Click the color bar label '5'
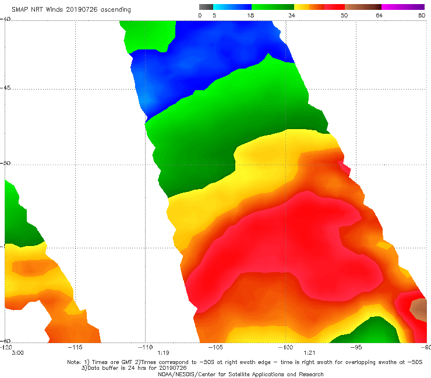The width and height of the screenshot is (431, 378). [x=214, y=15]
